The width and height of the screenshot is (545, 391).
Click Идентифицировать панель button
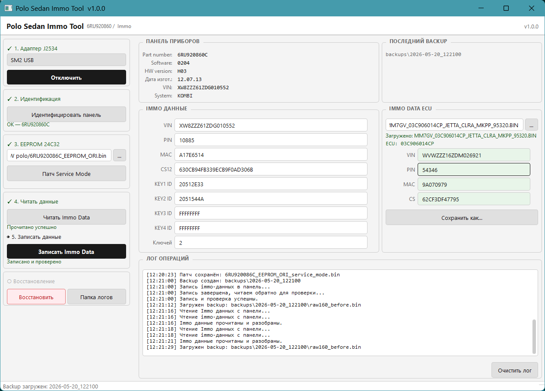(x=67, y=115)
